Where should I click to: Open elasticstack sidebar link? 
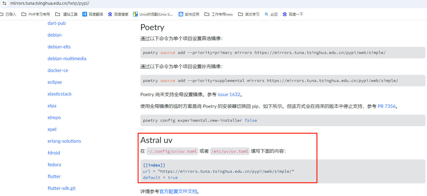pos(60,94)
